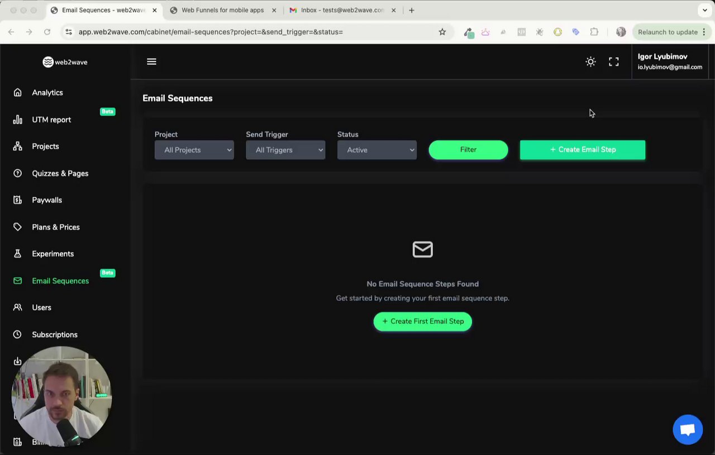Click the Quizzes & Pages question-mark icon
The width and height of the screenshot is (715, 455).
pos(18,173)
